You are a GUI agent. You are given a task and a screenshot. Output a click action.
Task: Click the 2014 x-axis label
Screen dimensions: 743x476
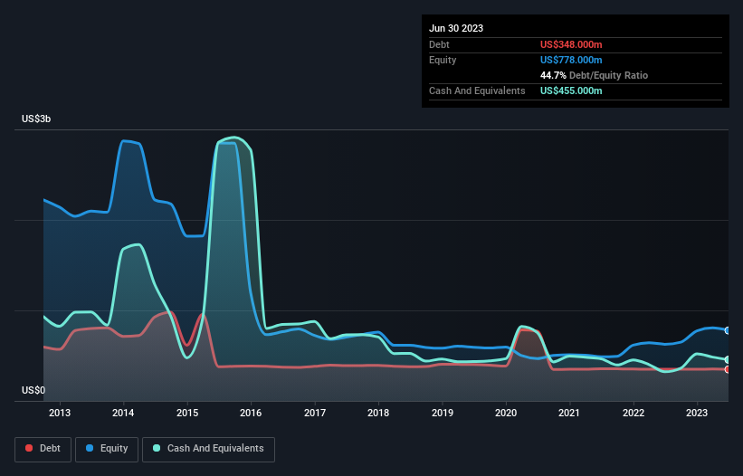click(x=123, y=413)
